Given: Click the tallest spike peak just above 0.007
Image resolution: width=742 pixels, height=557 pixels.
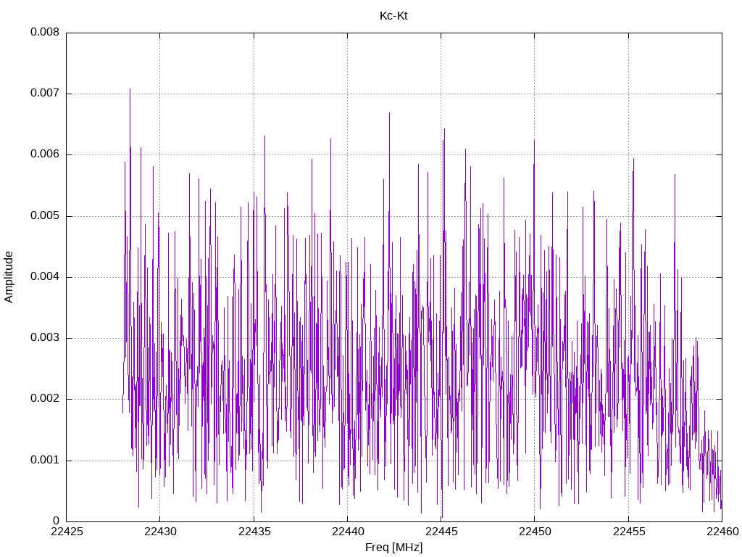Looking at the screenshot, I should pos(130,89).
